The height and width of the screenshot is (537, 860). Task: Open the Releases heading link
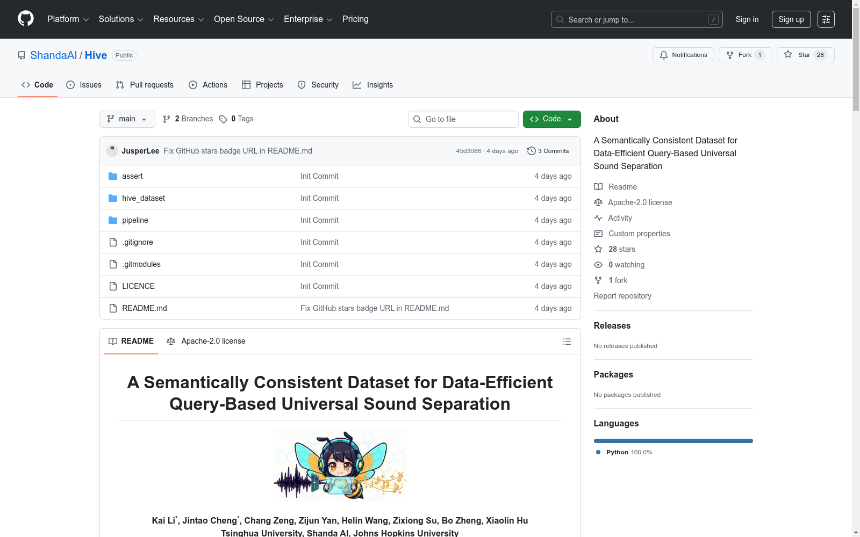pos(612,325)
